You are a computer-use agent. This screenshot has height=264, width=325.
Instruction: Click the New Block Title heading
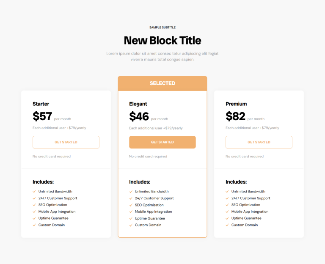(162, 41)
